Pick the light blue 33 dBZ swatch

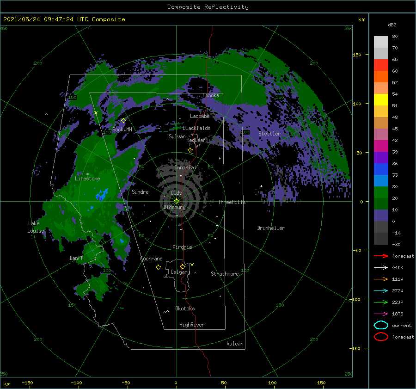[x=381, y=180]
